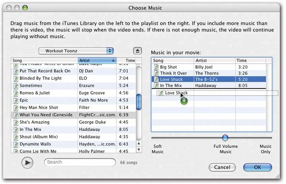Click the library scrollbar down arrow
The image size is (286, 184).
coord(139,150)
